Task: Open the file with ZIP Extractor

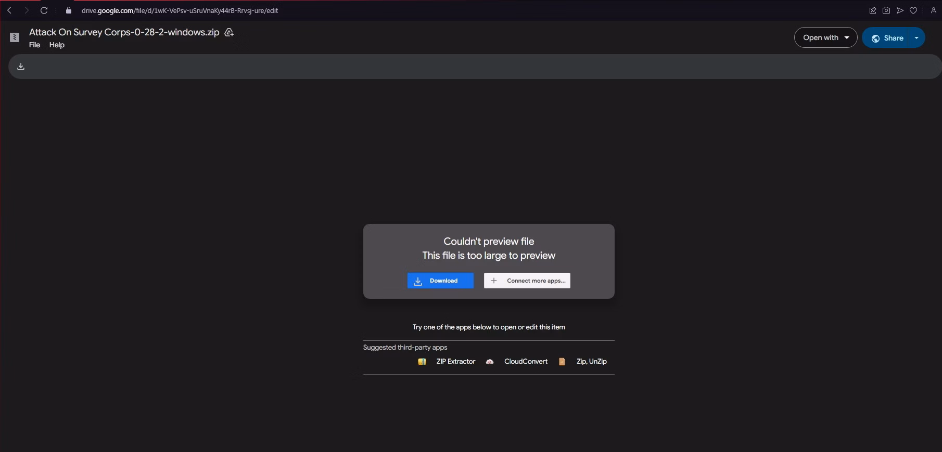Action: pyautogui.click(x=456, y=362)
